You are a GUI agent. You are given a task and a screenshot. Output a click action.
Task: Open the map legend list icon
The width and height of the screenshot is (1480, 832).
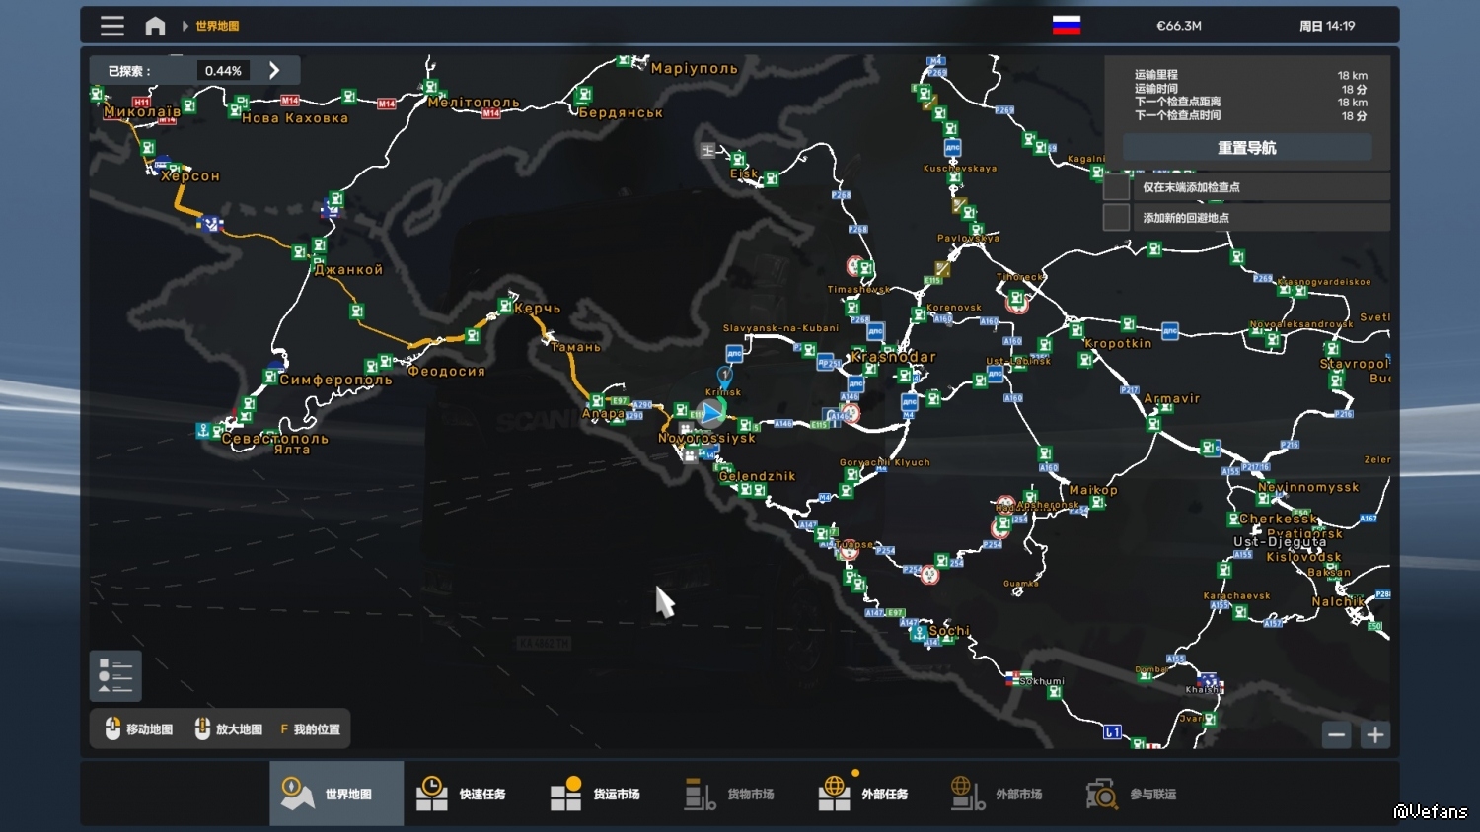point(115,675)
